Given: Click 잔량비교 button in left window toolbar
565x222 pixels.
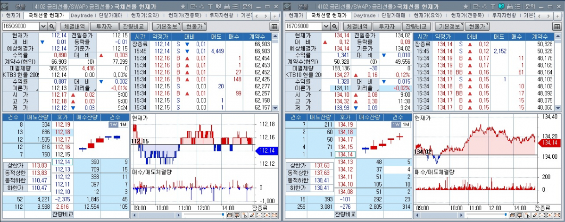Looking at the screenshot, I should click(133, 26).
